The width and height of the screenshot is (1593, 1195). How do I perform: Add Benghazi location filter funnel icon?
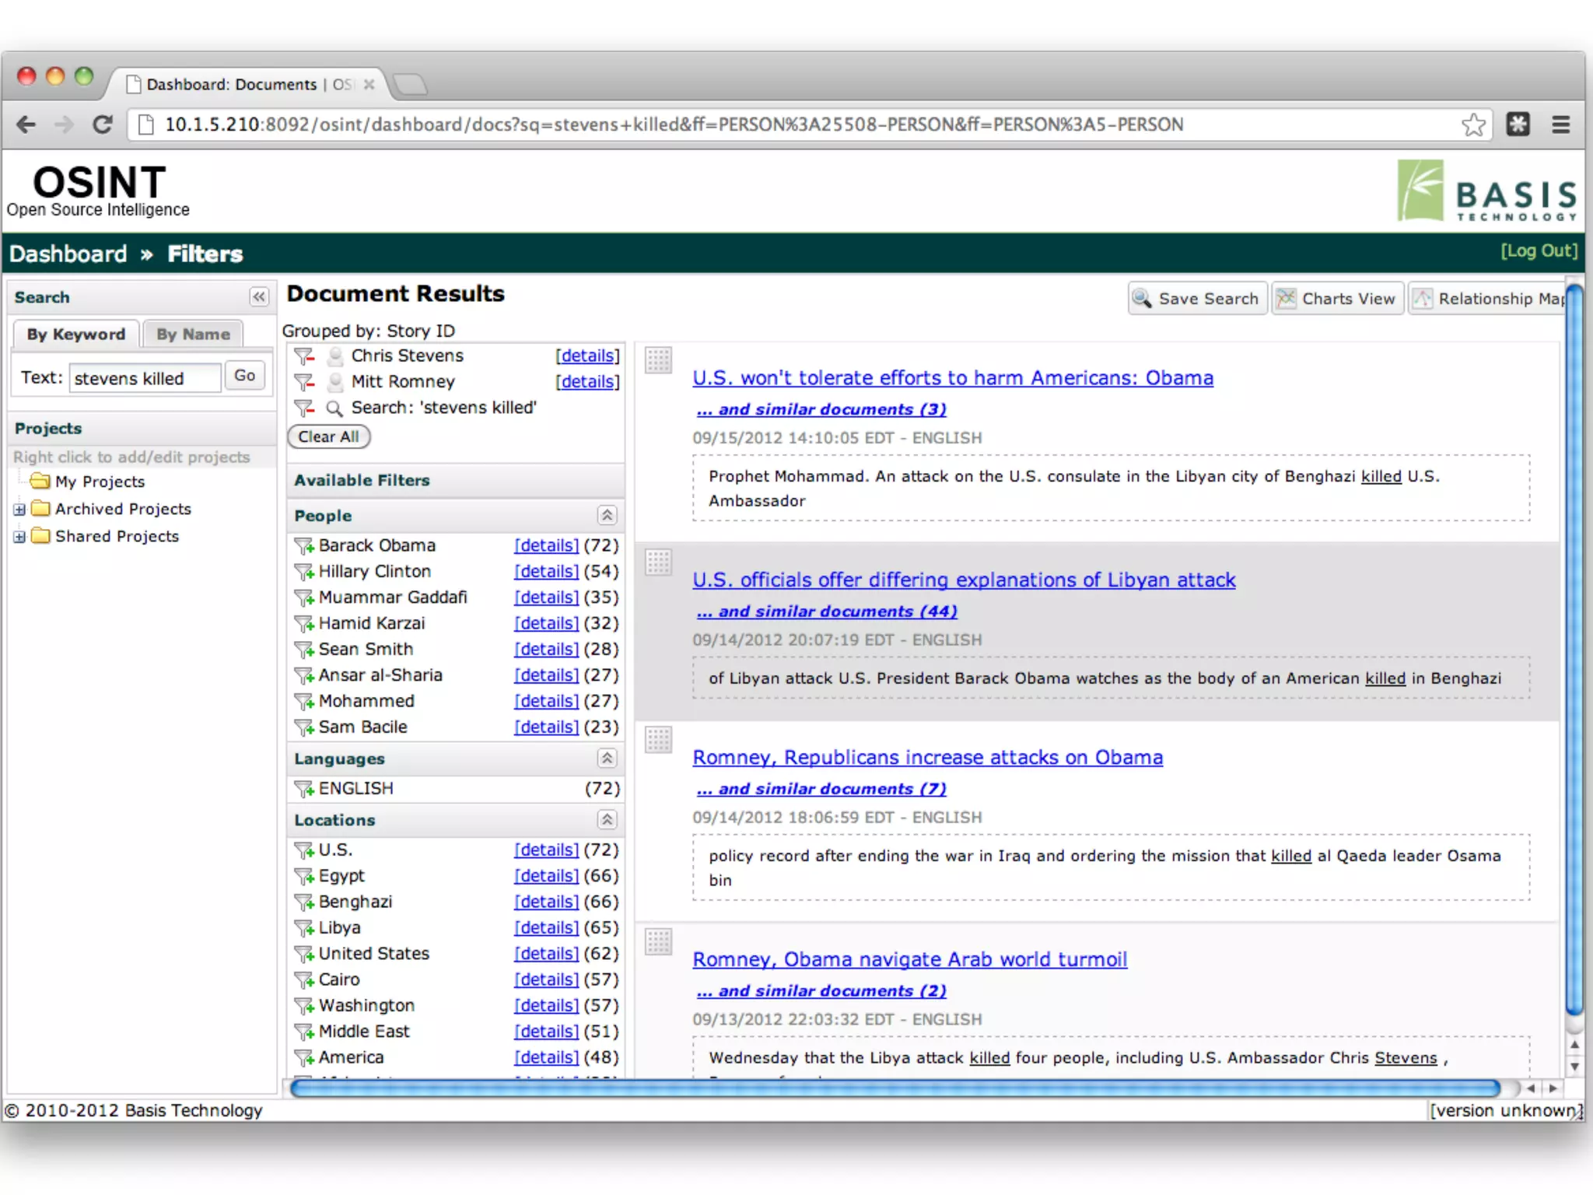(x=303, y=902)
